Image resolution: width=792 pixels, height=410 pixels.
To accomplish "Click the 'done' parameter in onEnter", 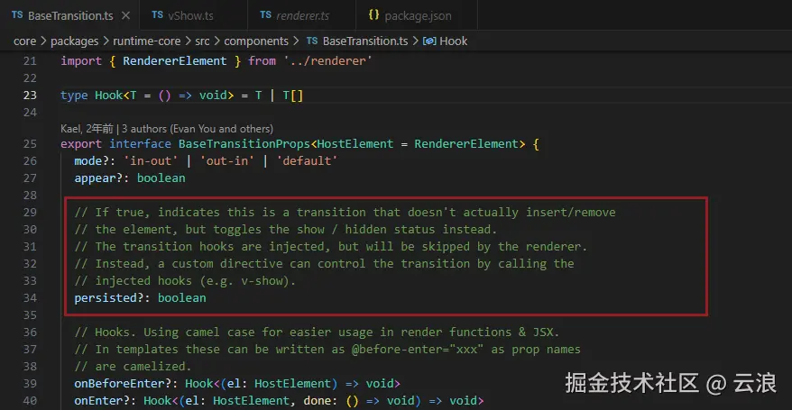I will (318, 401).
